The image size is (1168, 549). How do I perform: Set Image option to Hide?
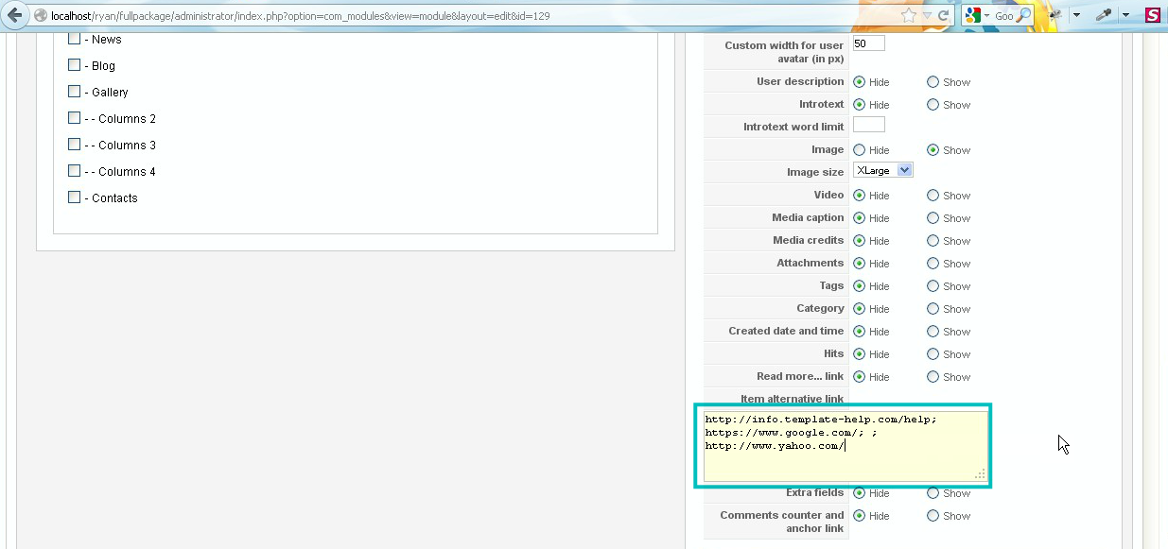pos(859,150)
